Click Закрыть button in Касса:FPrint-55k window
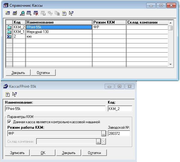 (x=69, y=153)
